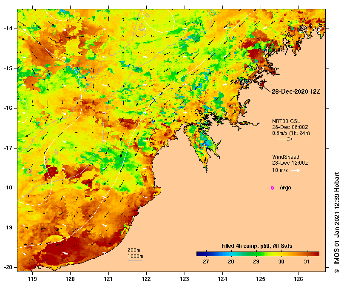Click the 1000m contour label

[135, 256]
